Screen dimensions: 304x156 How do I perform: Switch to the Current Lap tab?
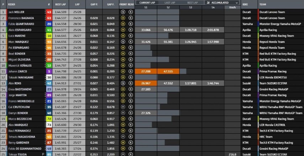pos(146,3)
